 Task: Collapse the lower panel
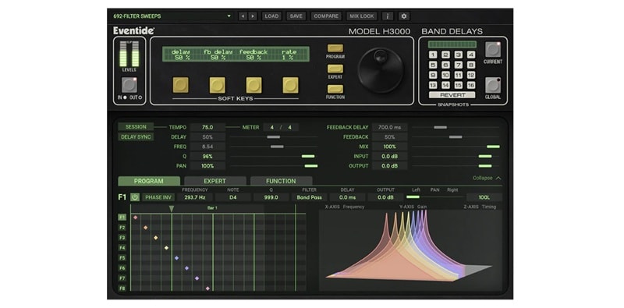point(487,178)
